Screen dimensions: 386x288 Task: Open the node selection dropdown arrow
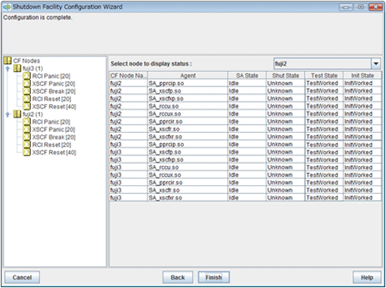[x=376, y=63]
